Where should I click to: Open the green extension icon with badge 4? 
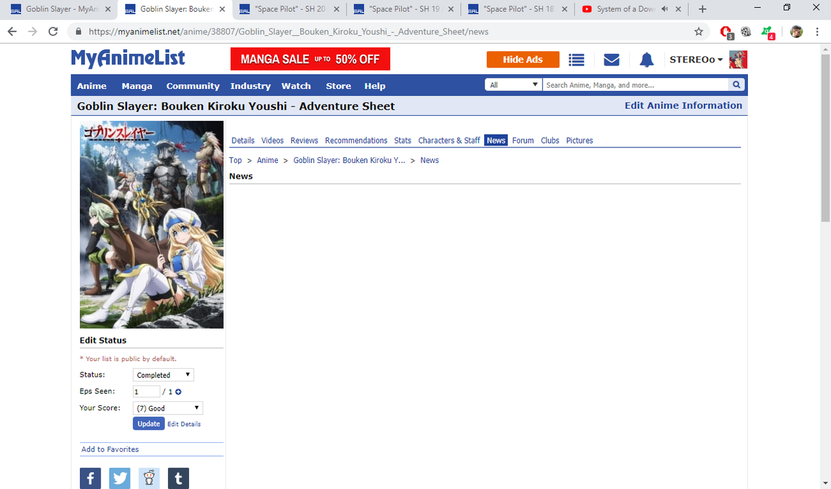[x=767, y=32]
